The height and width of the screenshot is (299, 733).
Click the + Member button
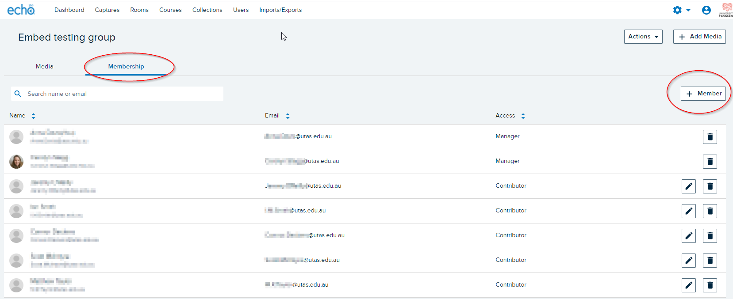coord(703,94)
